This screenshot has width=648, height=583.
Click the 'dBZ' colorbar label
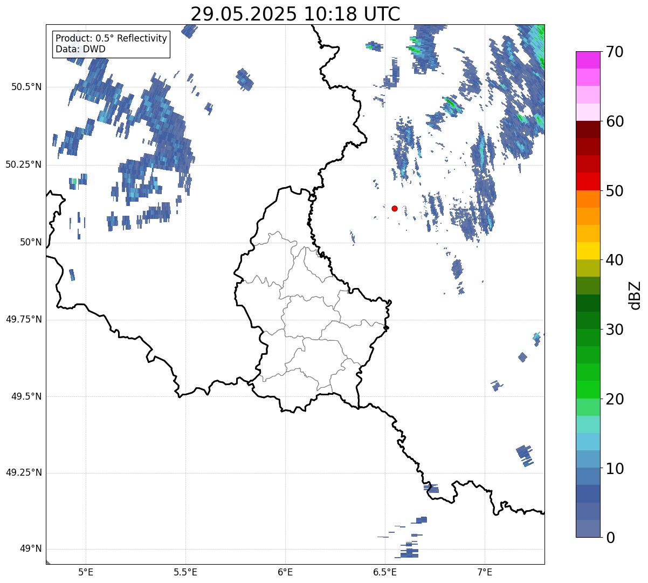pyautogui.click(x=636, y=295)
